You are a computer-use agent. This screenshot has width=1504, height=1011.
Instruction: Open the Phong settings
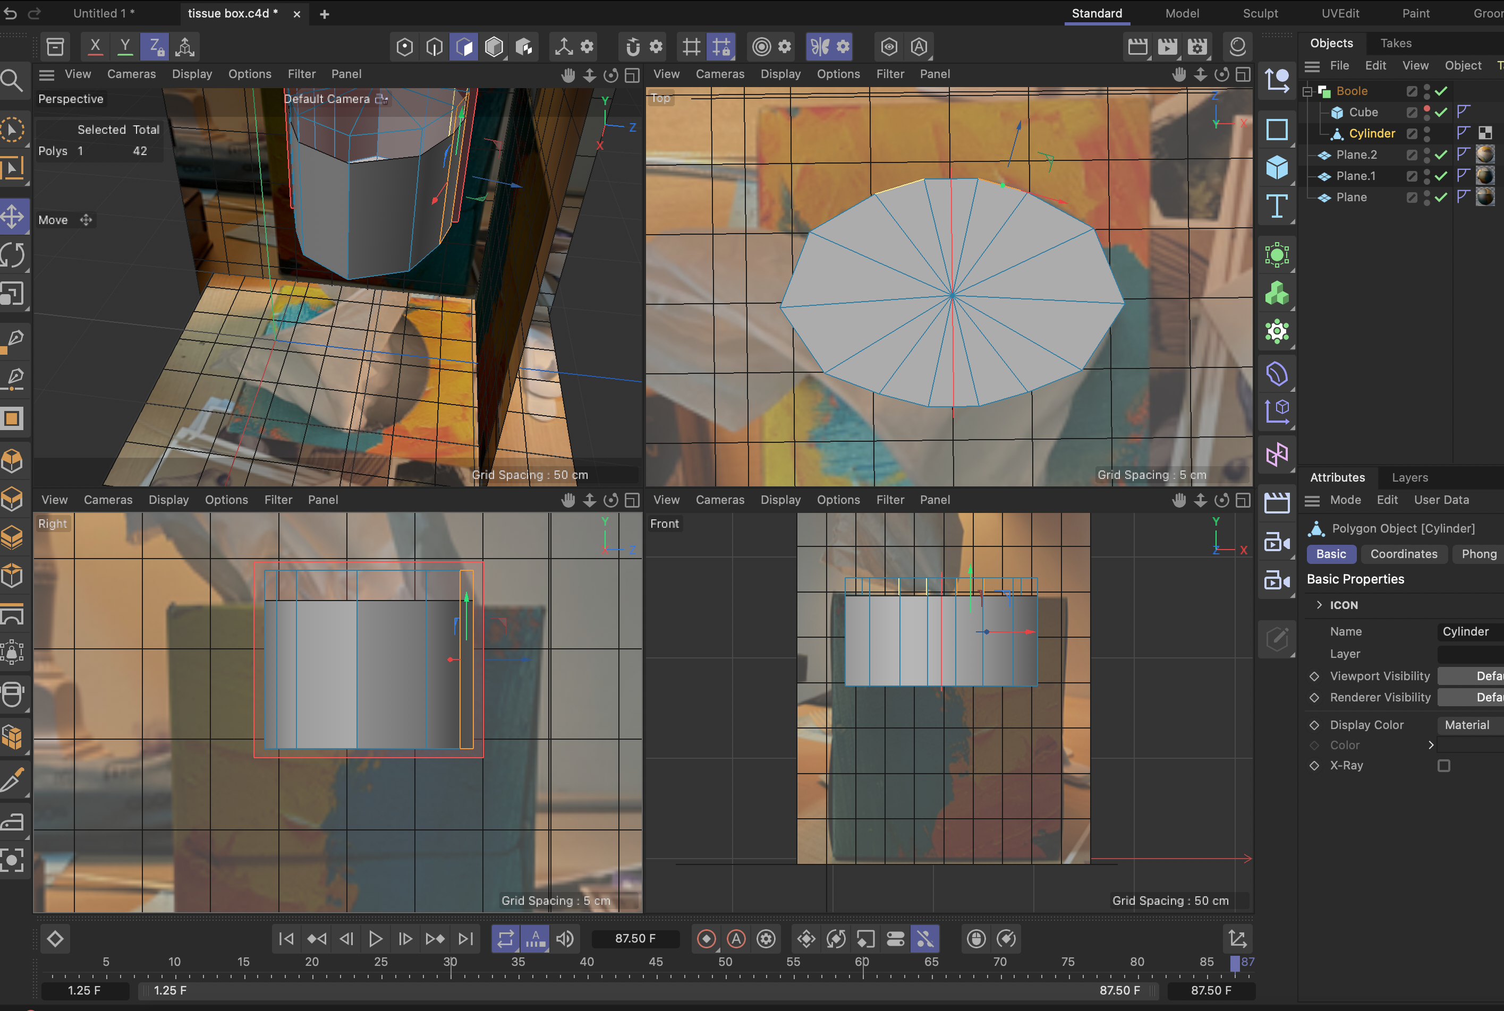[1478, 554]
